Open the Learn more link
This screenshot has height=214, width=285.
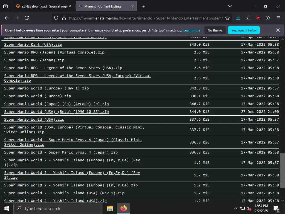pos(191,30)
